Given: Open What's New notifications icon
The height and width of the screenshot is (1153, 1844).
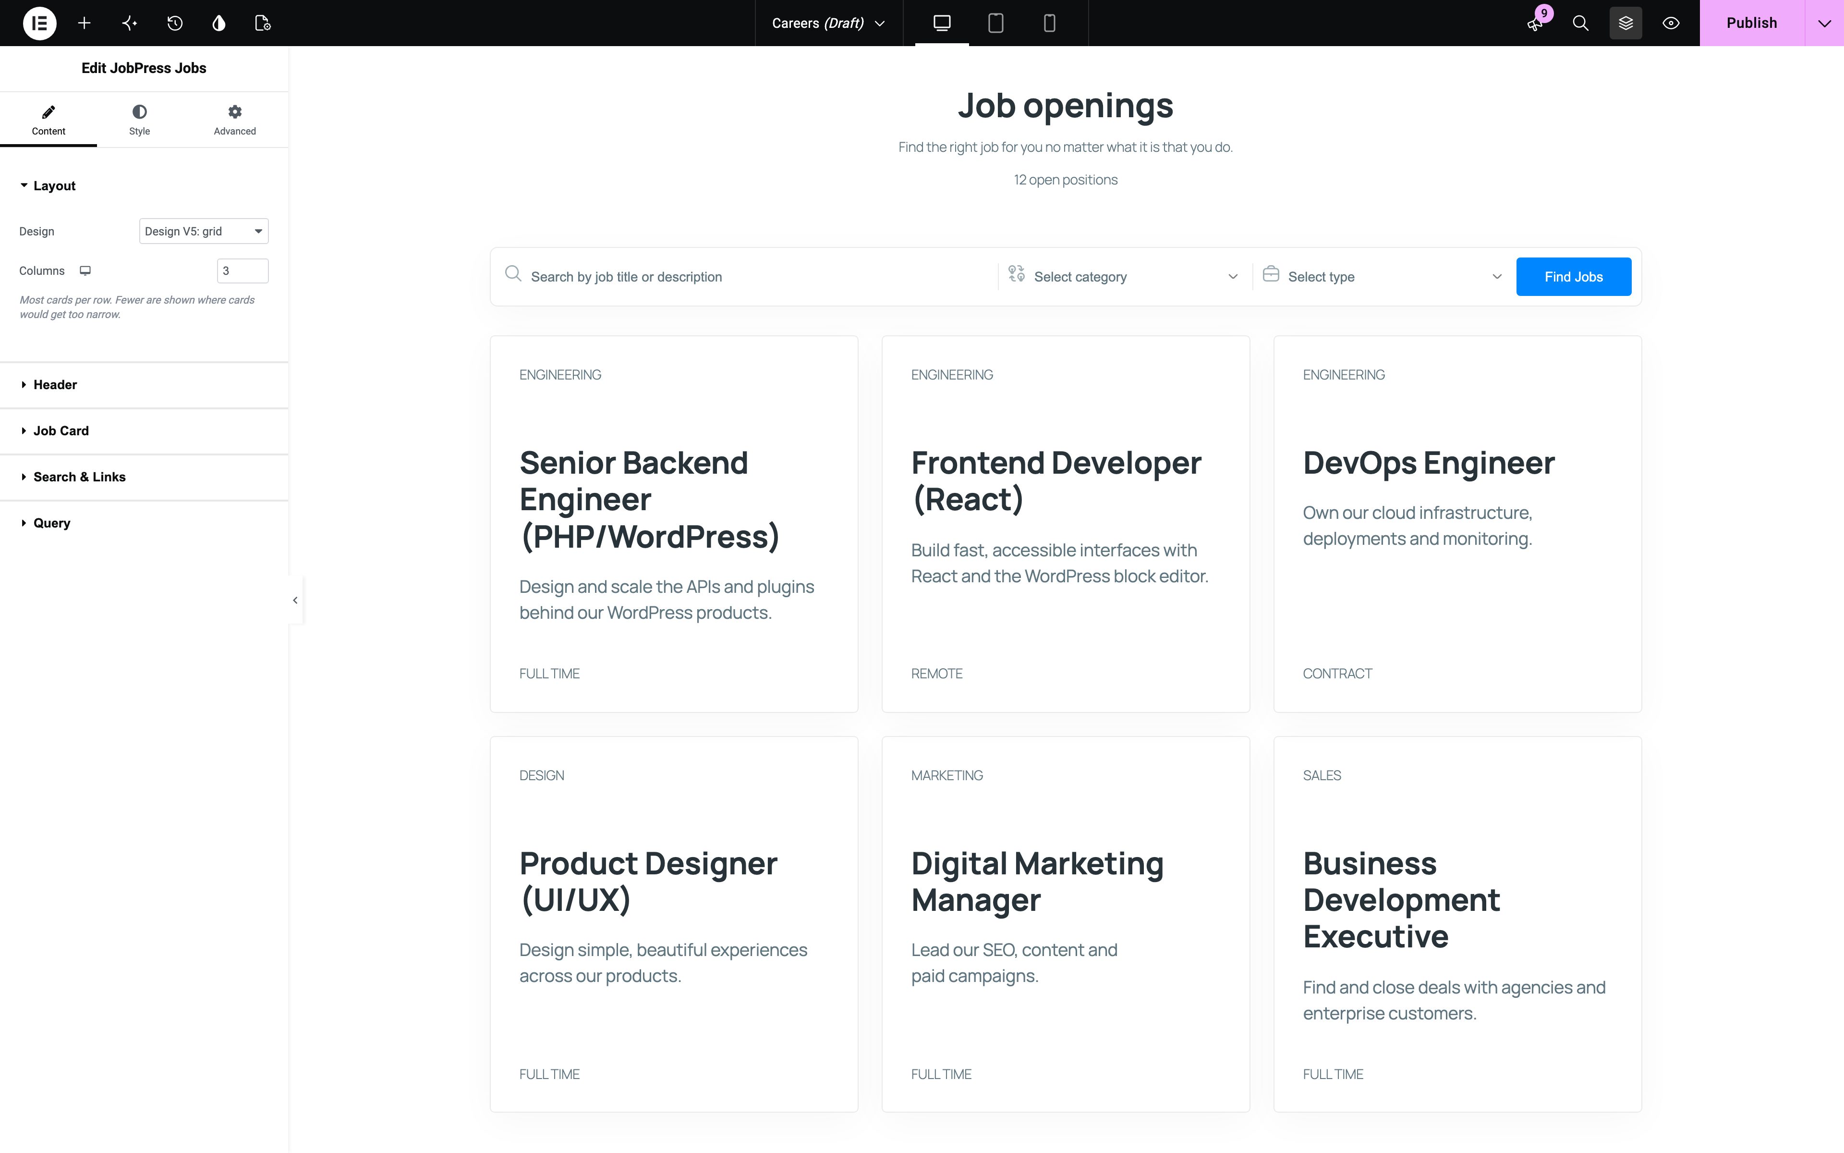Looking at the screenshot, I should point(1536,23).
